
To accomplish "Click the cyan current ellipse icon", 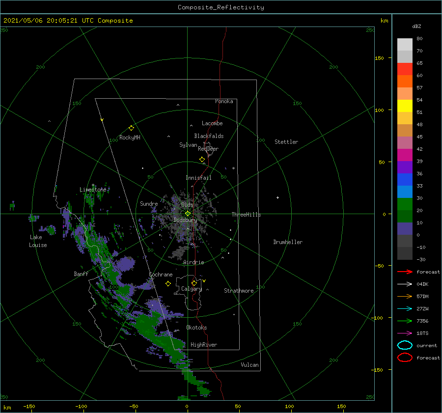I will coord(405,345).
